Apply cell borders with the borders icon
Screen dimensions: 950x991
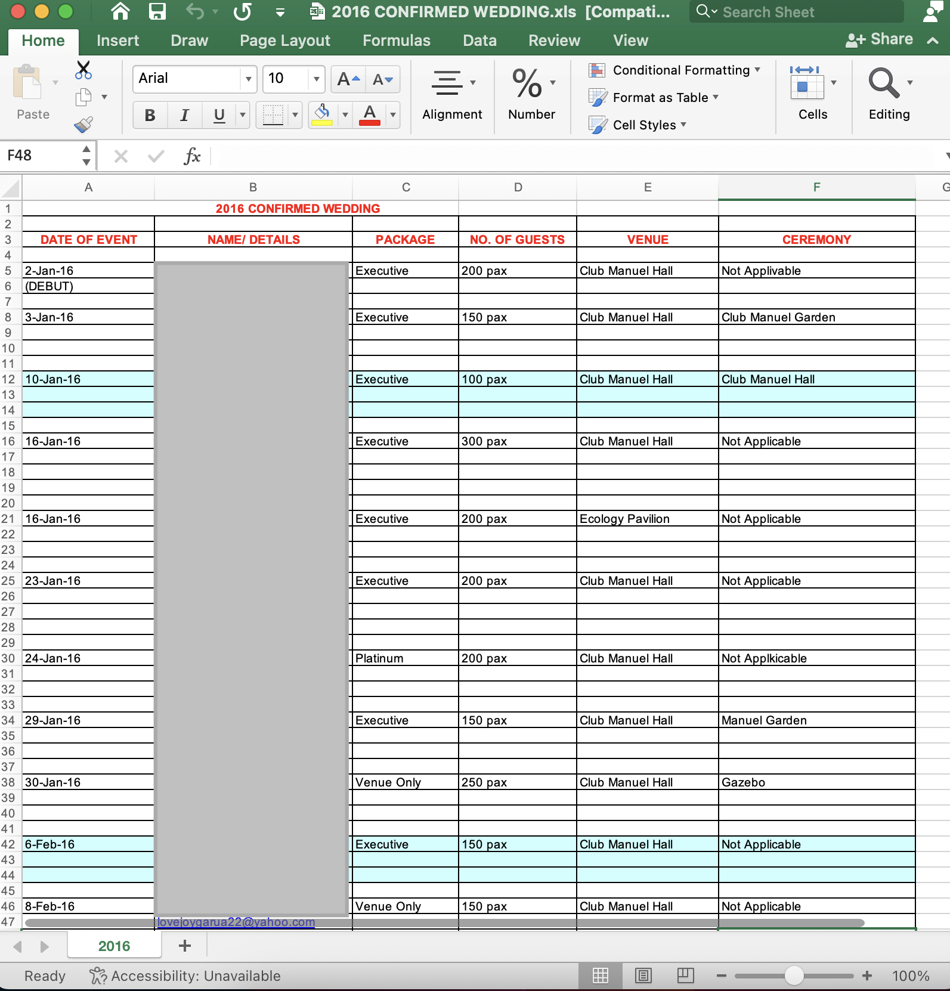click(273, 115)
